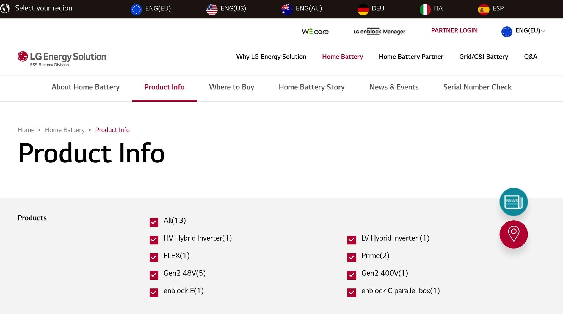Screen dimensions: 563x316
Task: Click the EU flag icon in top bar
Action: pos(136,10)
